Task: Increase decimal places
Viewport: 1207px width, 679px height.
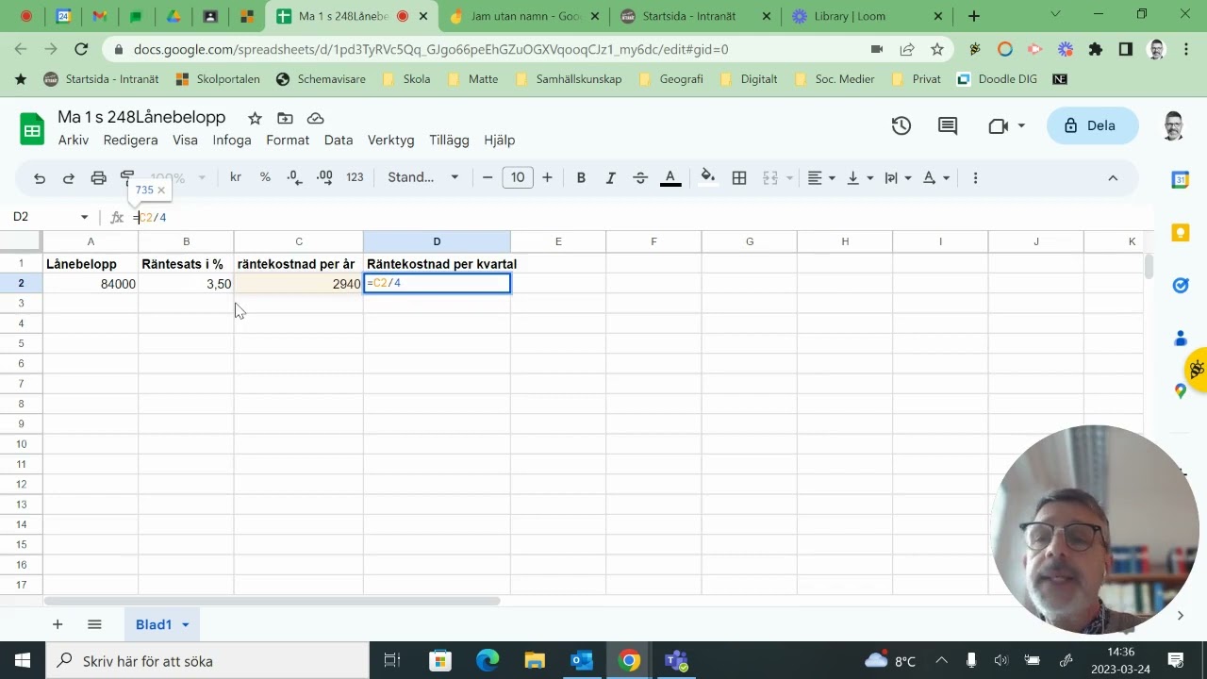Action: [x=324, y=177]
